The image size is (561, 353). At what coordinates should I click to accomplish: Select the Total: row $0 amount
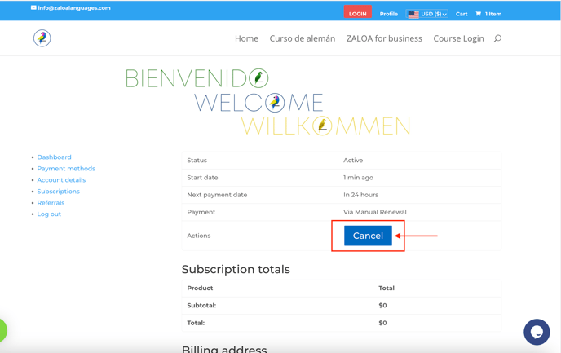point(382,323)
